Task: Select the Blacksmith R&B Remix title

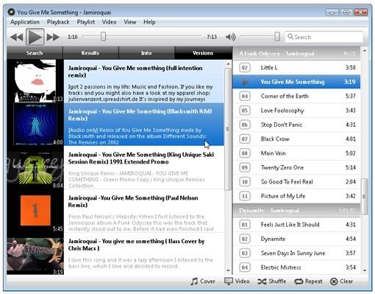Action: point(140,115)
